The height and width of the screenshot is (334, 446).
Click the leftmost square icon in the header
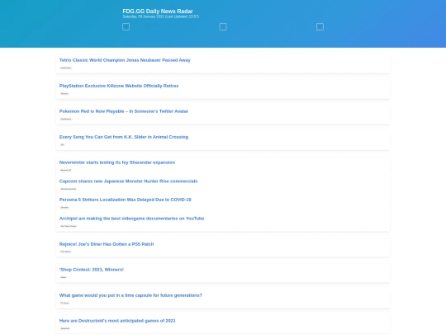(x=126, y=27)
